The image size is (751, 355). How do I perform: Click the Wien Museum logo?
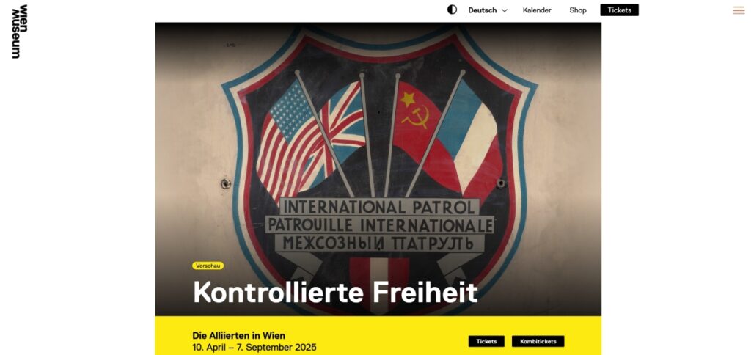coord(20,32)
